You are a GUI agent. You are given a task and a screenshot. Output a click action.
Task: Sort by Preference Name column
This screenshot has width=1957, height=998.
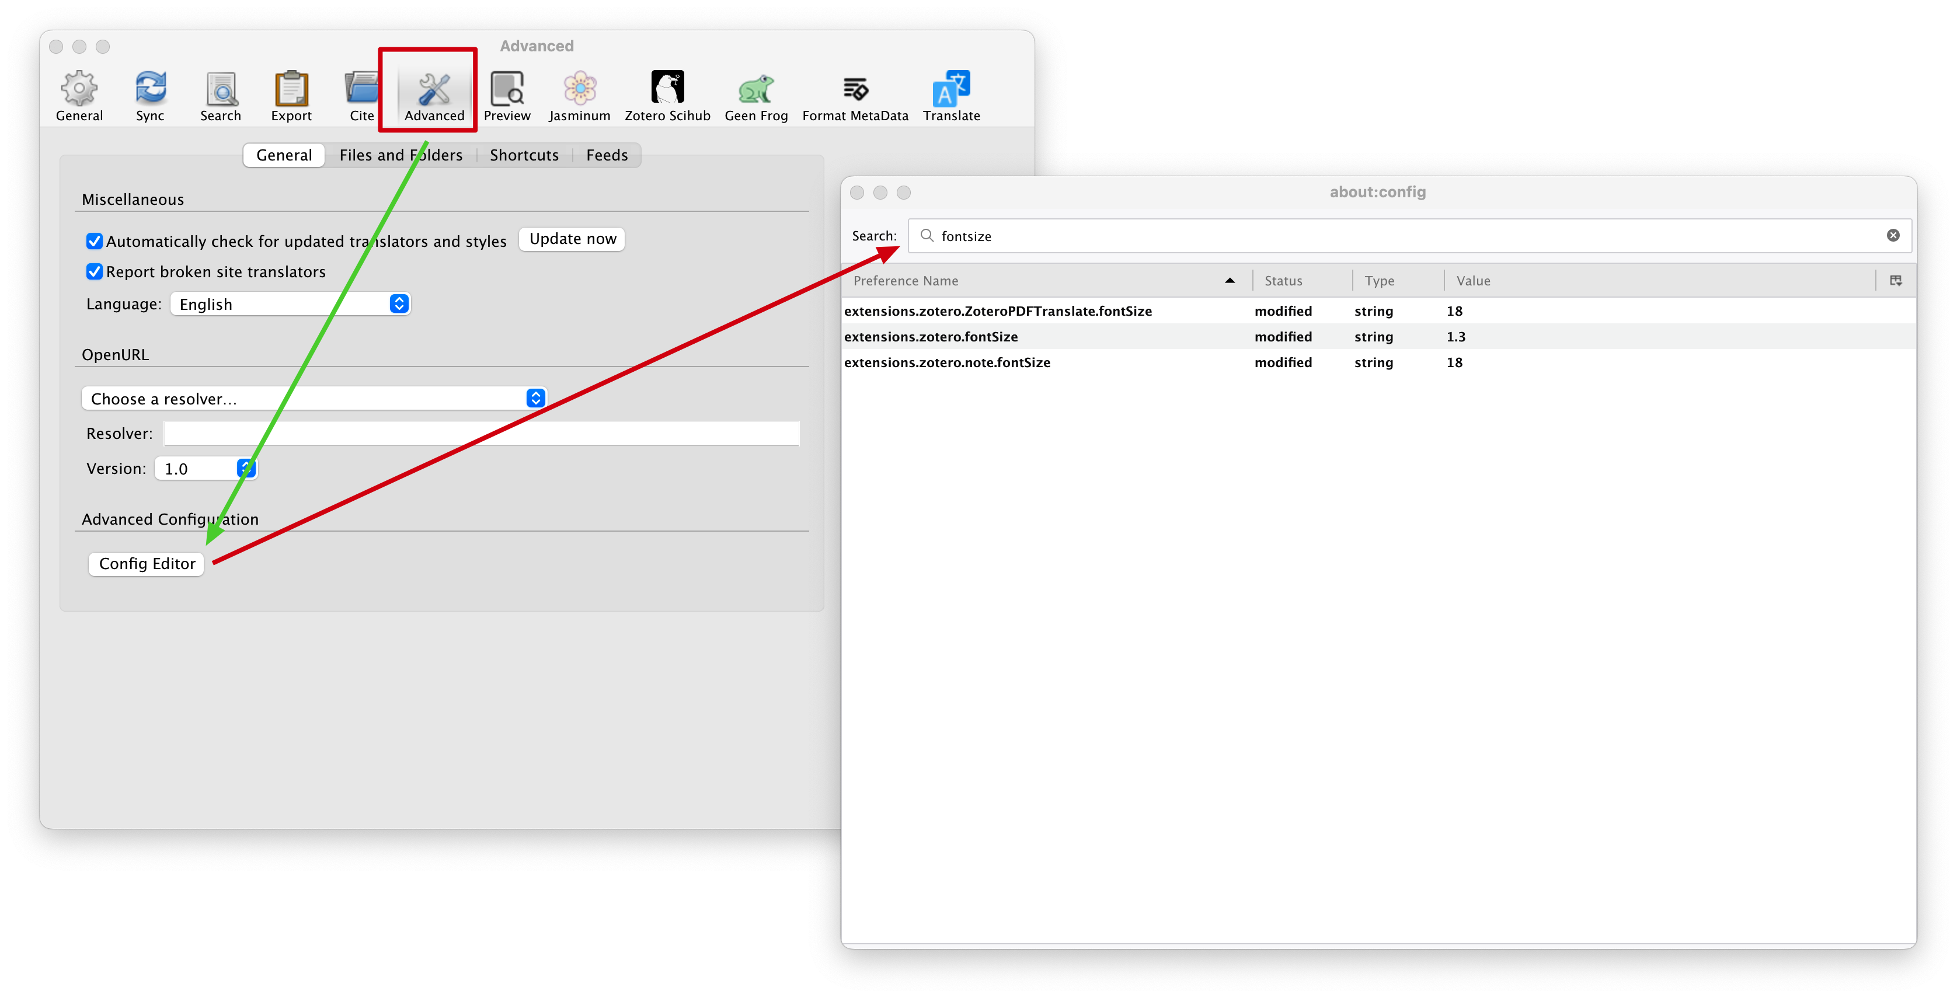(x=1046, y=281)
